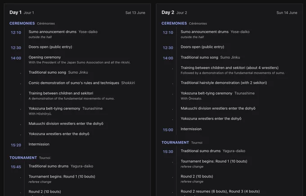Viewport: 306px width, 196px height.
Task: Select the Sun 14 June date label
Action: click(x=287, y=13)
